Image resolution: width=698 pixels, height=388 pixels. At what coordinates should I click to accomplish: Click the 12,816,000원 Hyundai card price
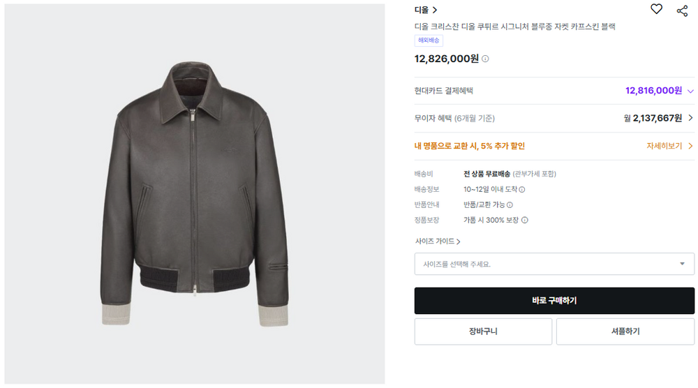point(653,91)
